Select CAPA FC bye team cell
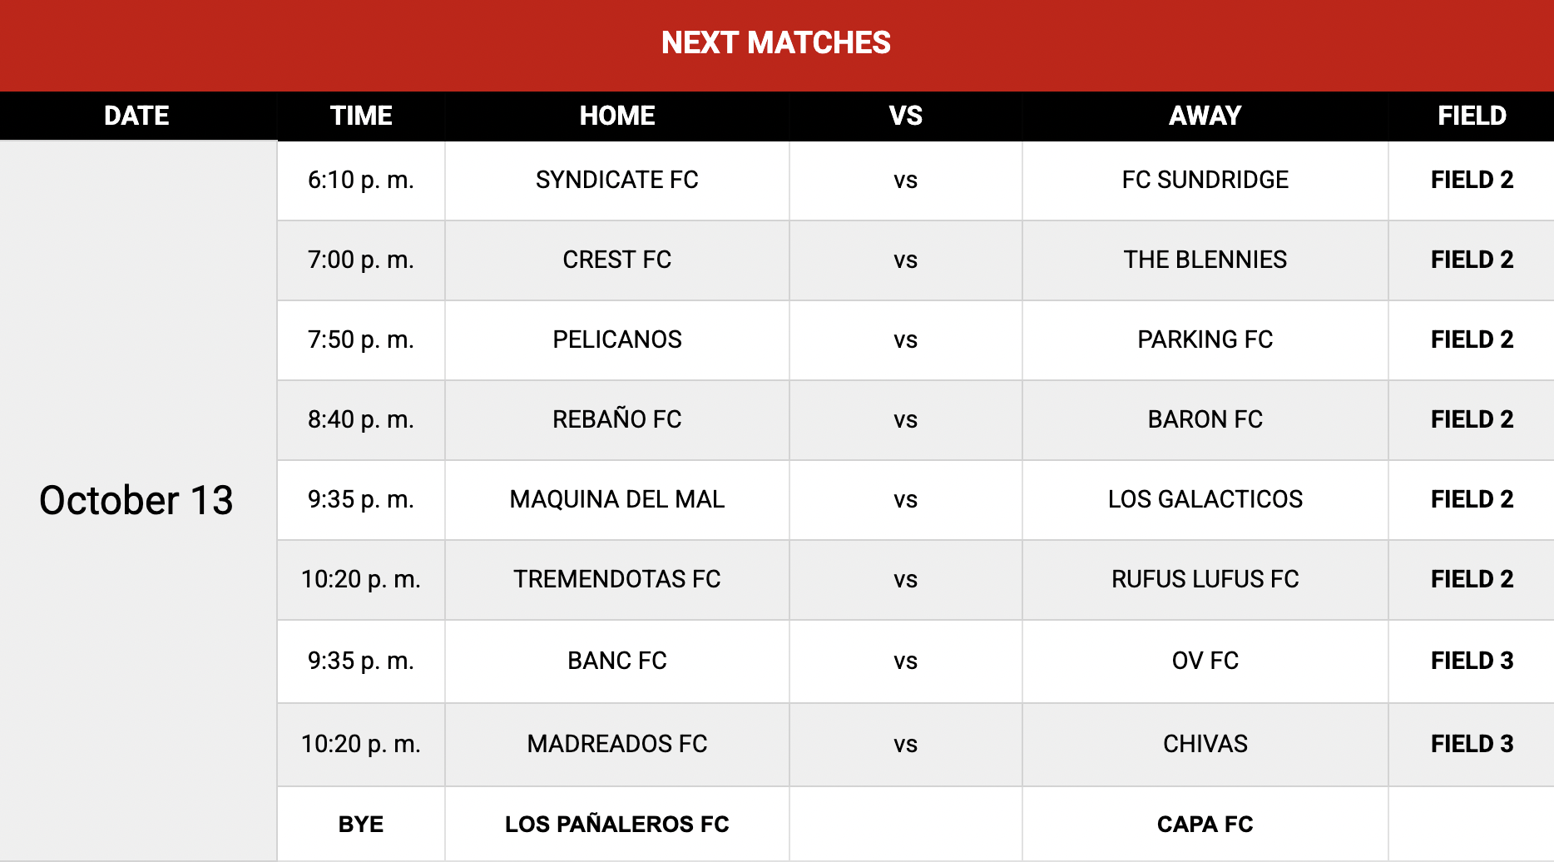Screen dimensions: 1554x862 [x=1205, y=824]
